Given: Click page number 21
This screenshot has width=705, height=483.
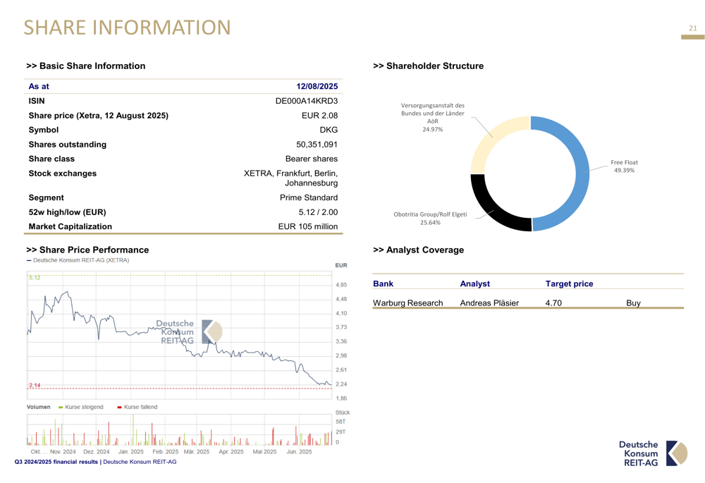Looking at the screenshot, I should point(693,28).
